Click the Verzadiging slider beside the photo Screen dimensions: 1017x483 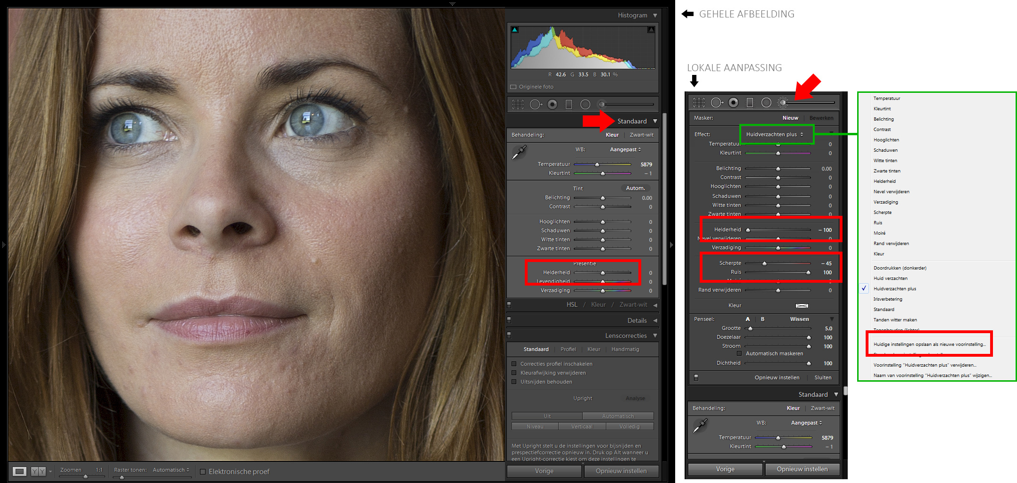coord(603,291)
